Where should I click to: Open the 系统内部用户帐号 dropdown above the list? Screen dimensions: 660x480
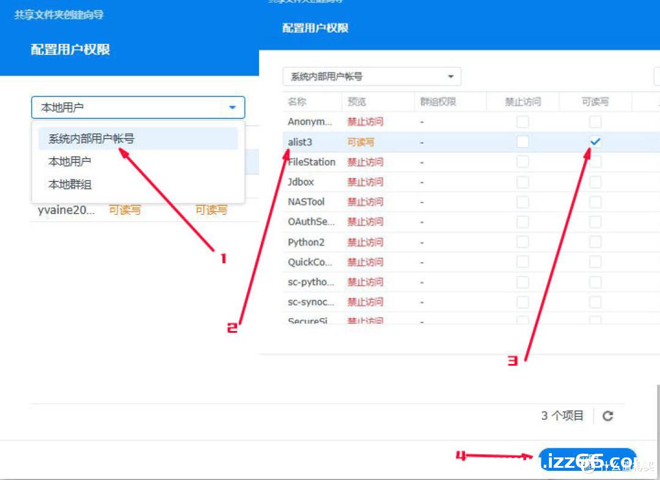(x=370, y=76)
